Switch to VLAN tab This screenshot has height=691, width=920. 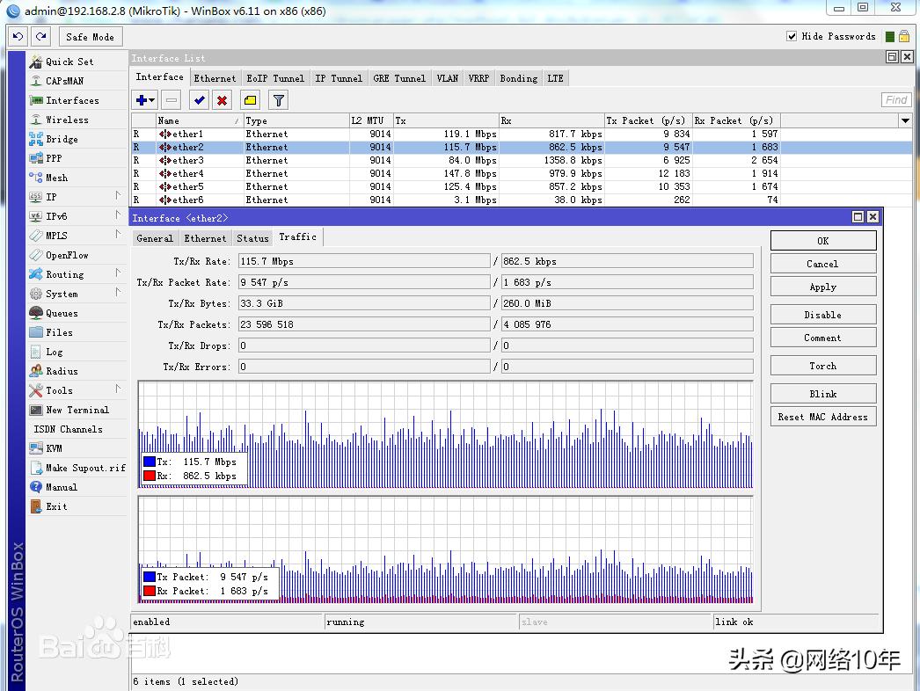tap(447, 78)
